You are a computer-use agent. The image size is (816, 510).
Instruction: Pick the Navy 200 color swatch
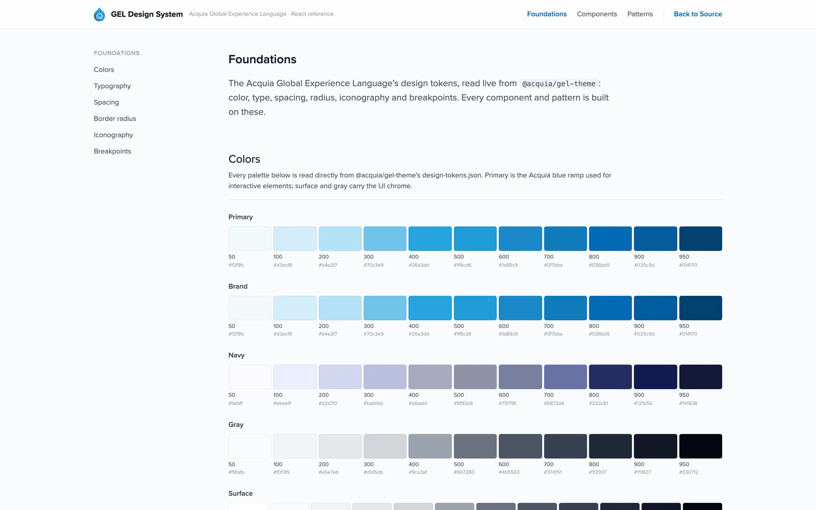pyautogui.click(x=340, y=377)
